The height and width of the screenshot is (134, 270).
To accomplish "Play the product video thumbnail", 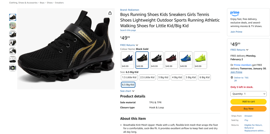I will pos(13,68).
